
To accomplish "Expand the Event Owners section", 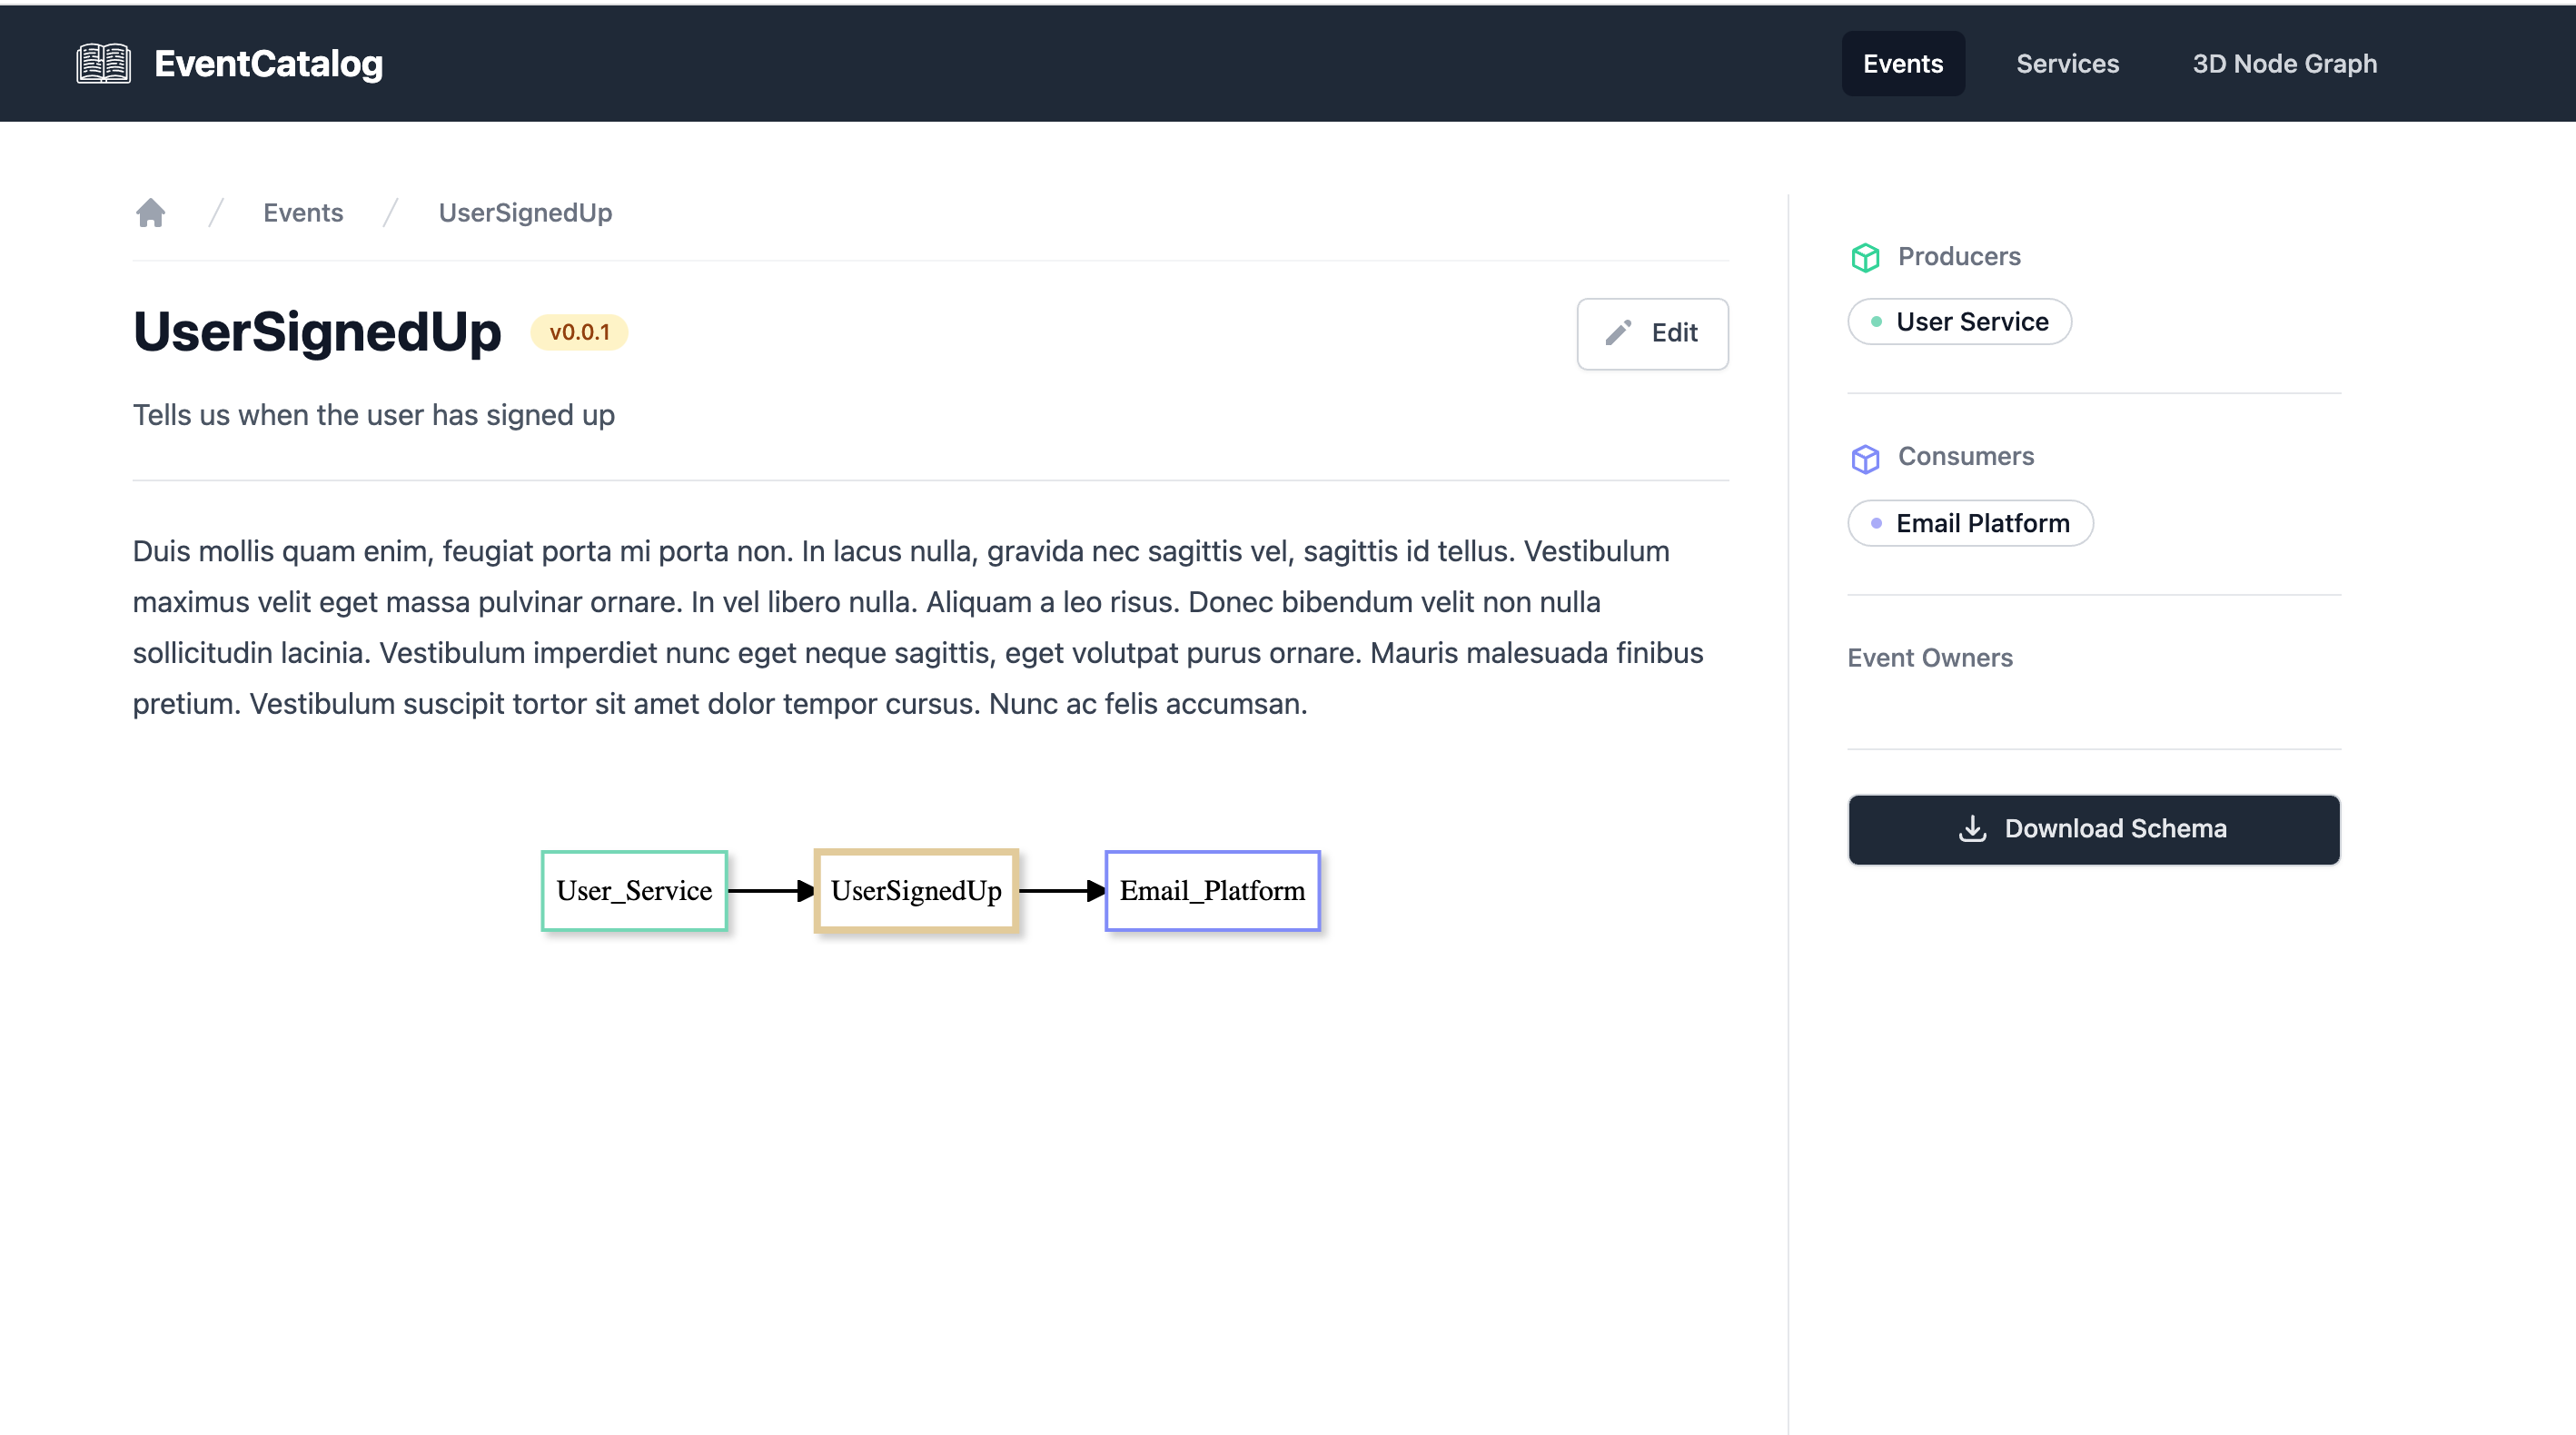I will tap(1931, 658).
